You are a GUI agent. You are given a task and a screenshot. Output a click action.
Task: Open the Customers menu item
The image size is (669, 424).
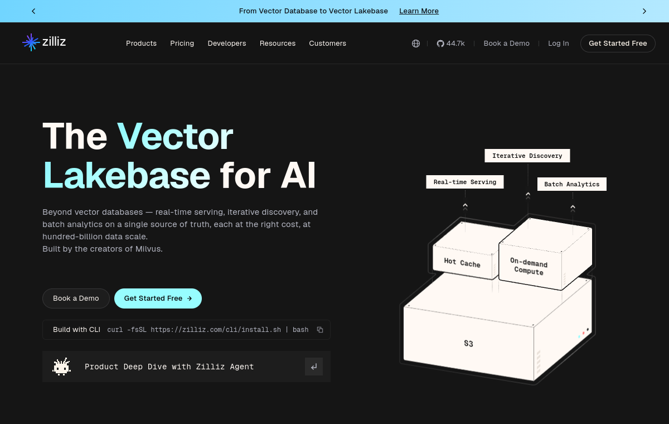[x=328, y=44]
